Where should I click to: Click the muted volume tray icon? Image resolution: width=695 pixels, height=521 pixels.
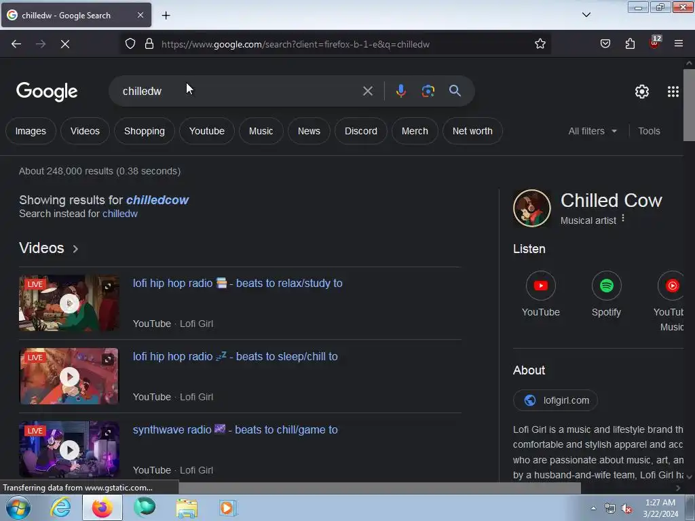pos(626,509)
